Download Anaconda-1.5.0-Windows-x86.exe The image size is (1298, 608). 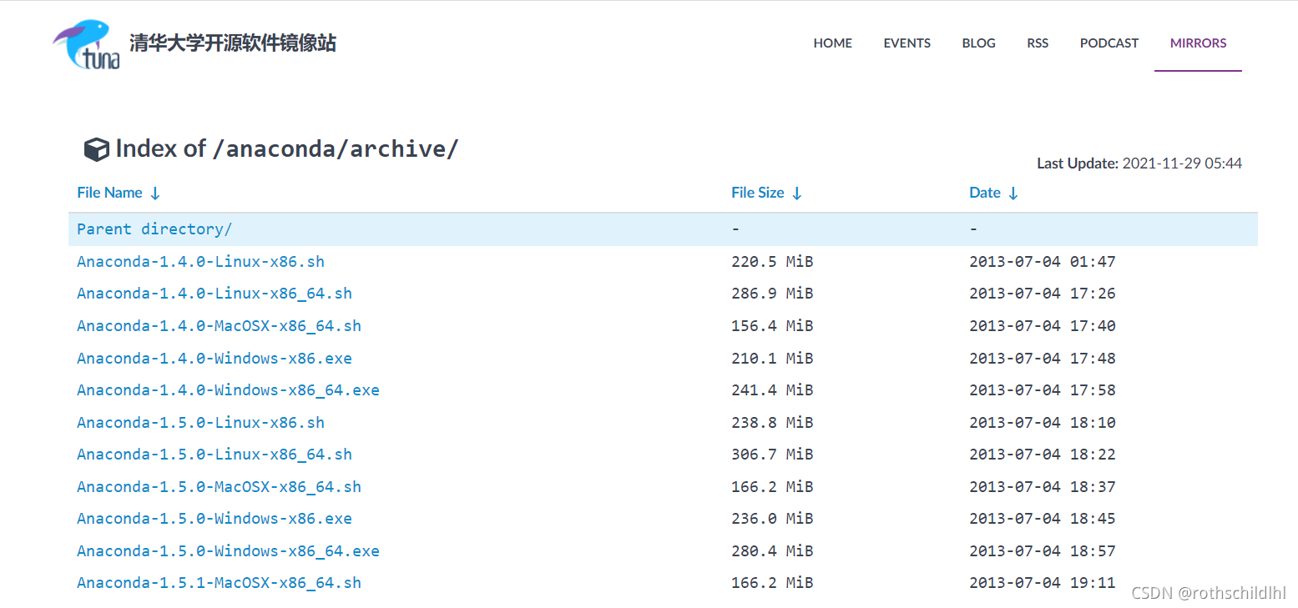[215, 519]
